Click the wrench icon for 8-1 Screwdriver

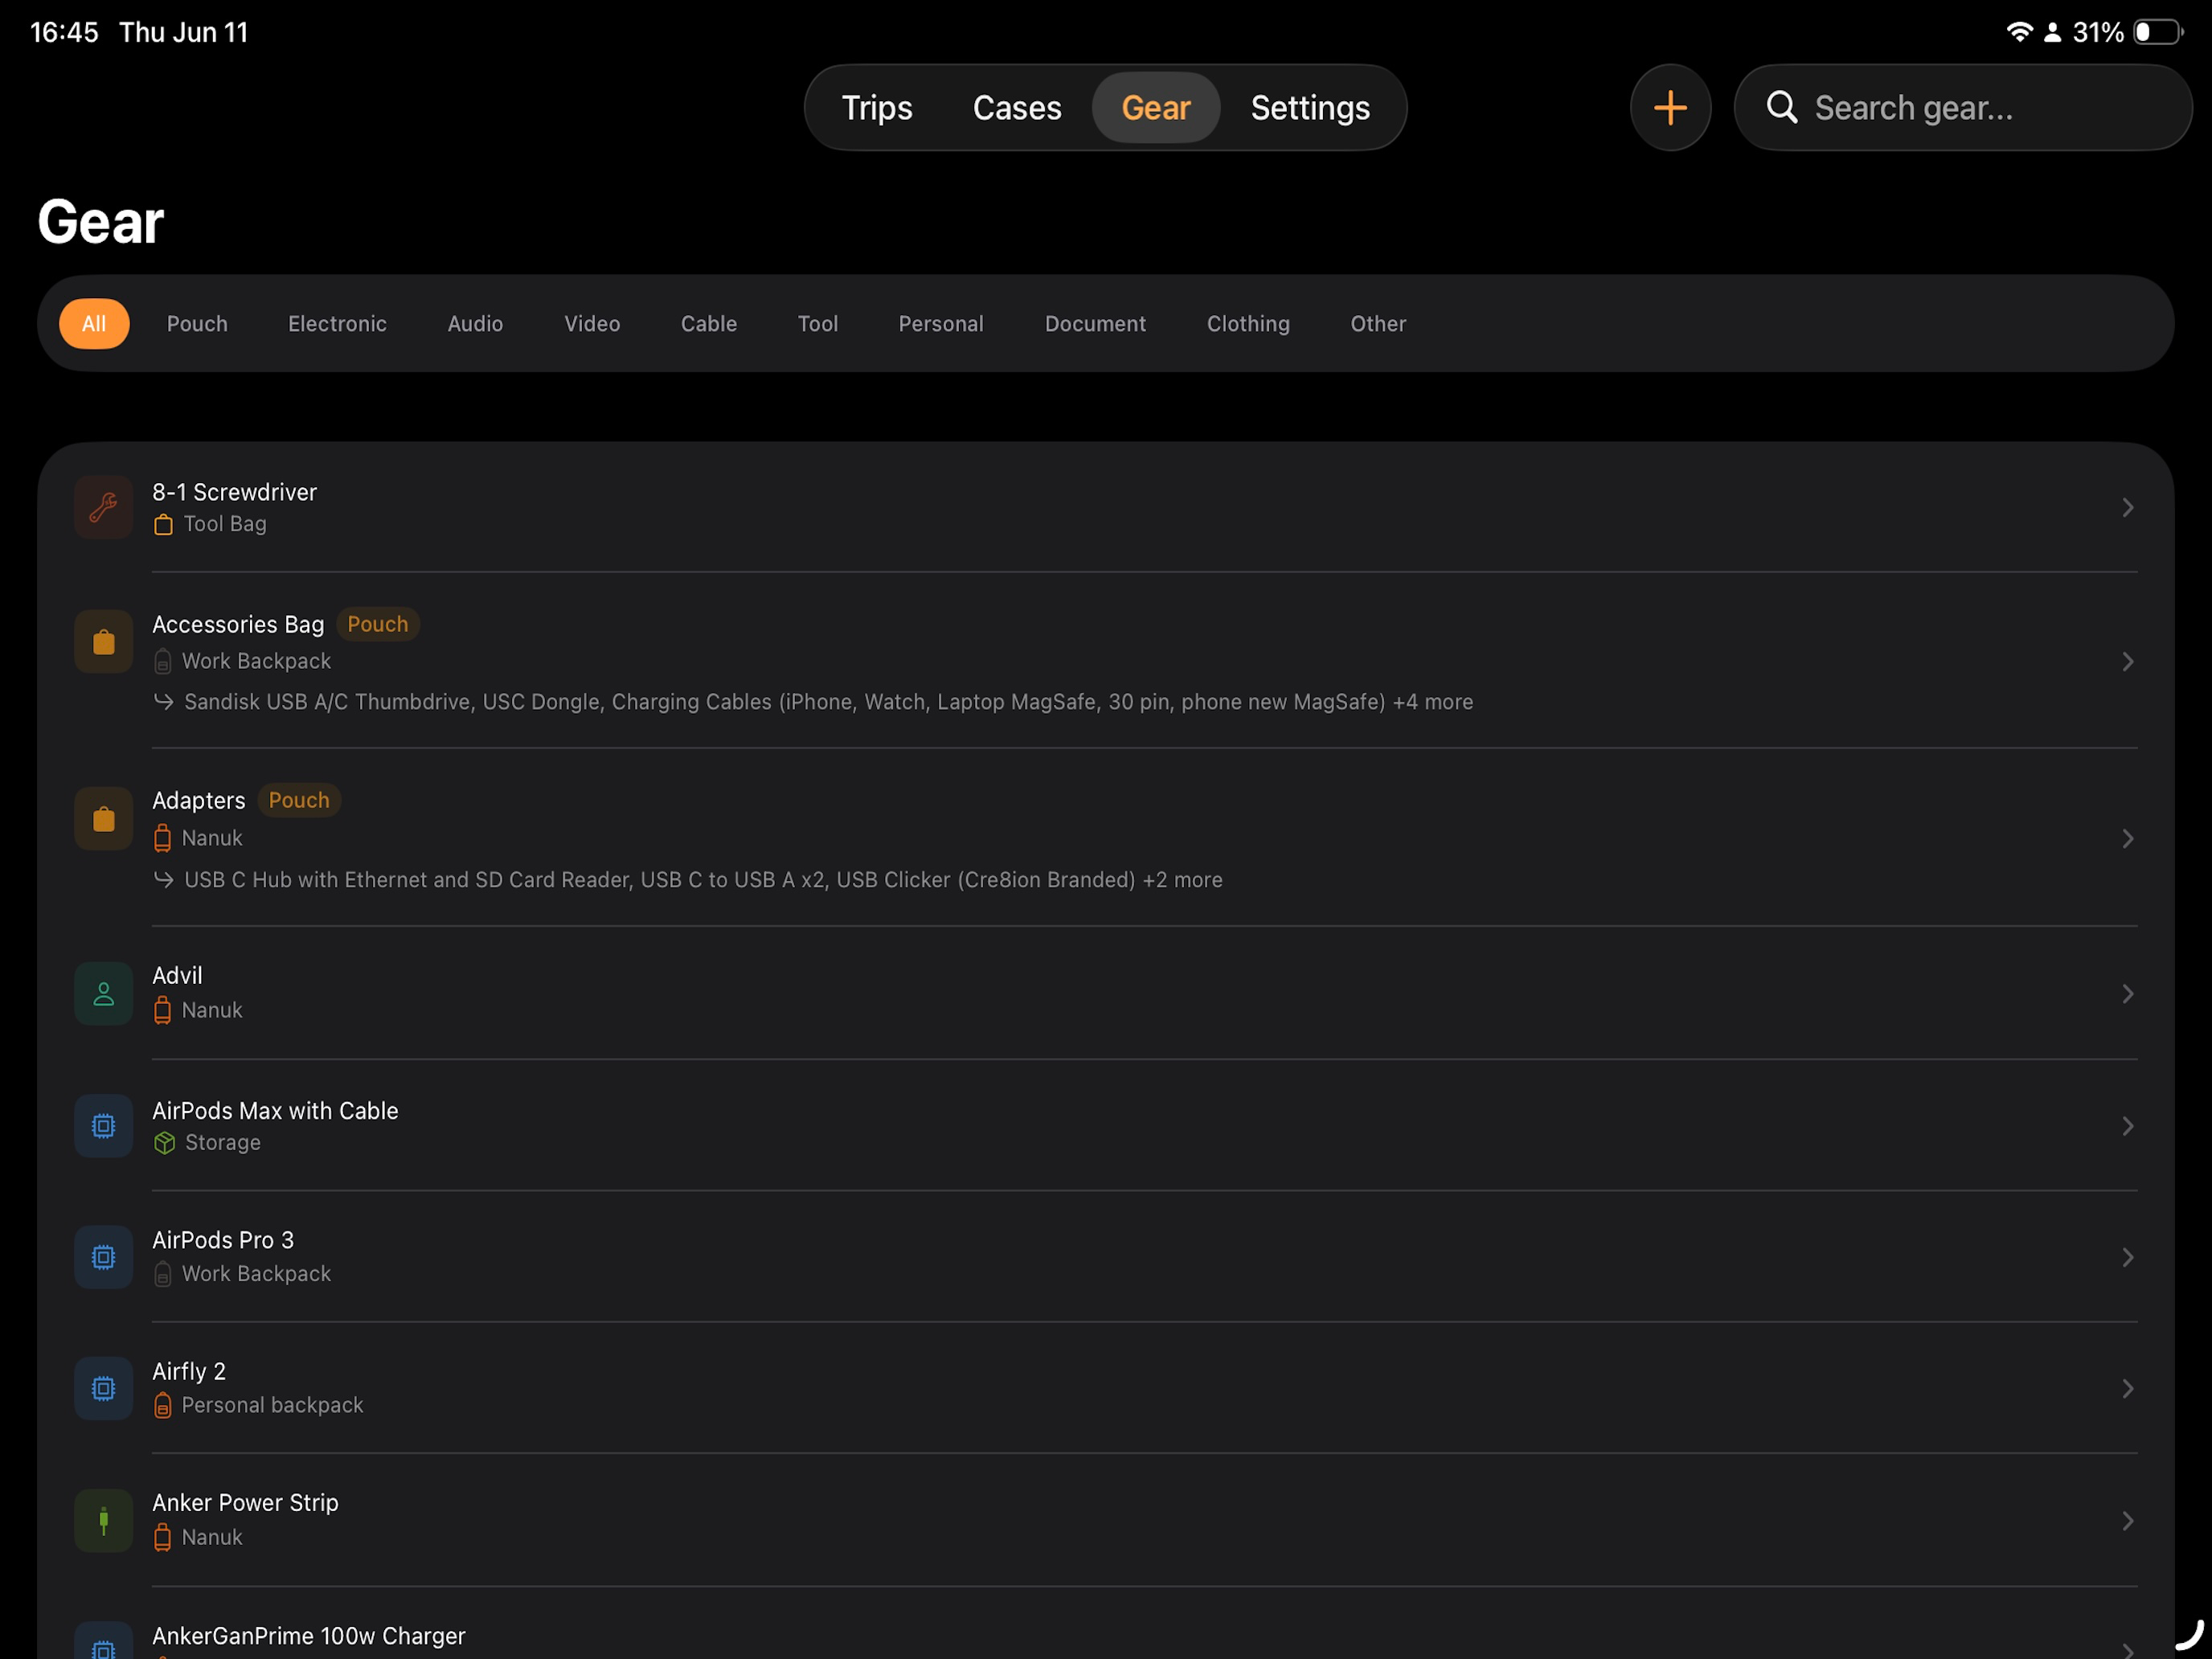[104, 508]
